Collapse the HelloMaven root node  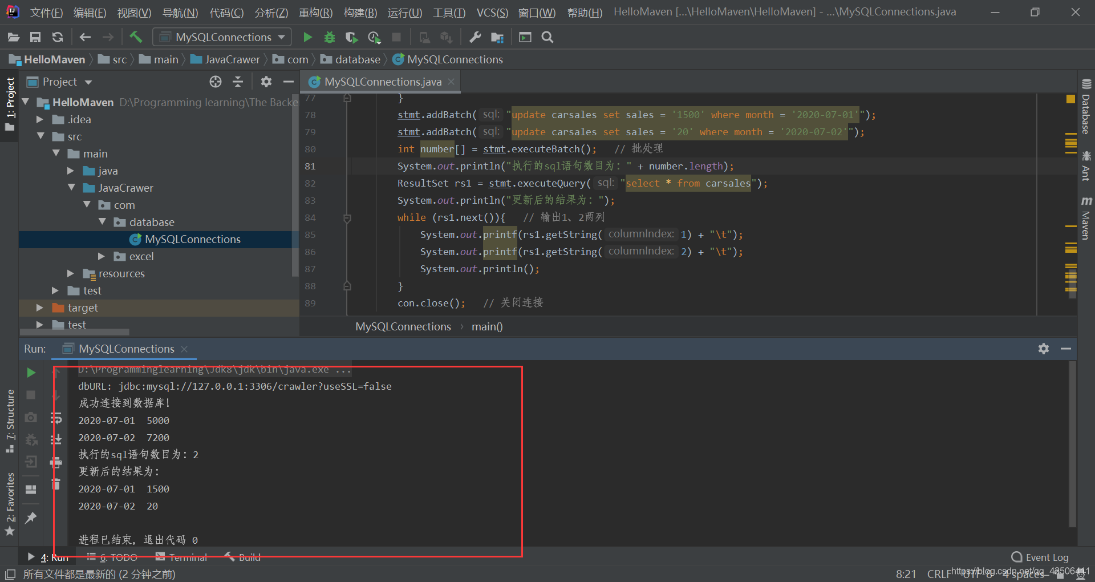(25, 102)
